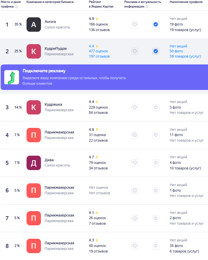Click the grey verification checkmark in 31 оценка row
Viewport: 208px width, 260px height.
[x=156, y=135]
